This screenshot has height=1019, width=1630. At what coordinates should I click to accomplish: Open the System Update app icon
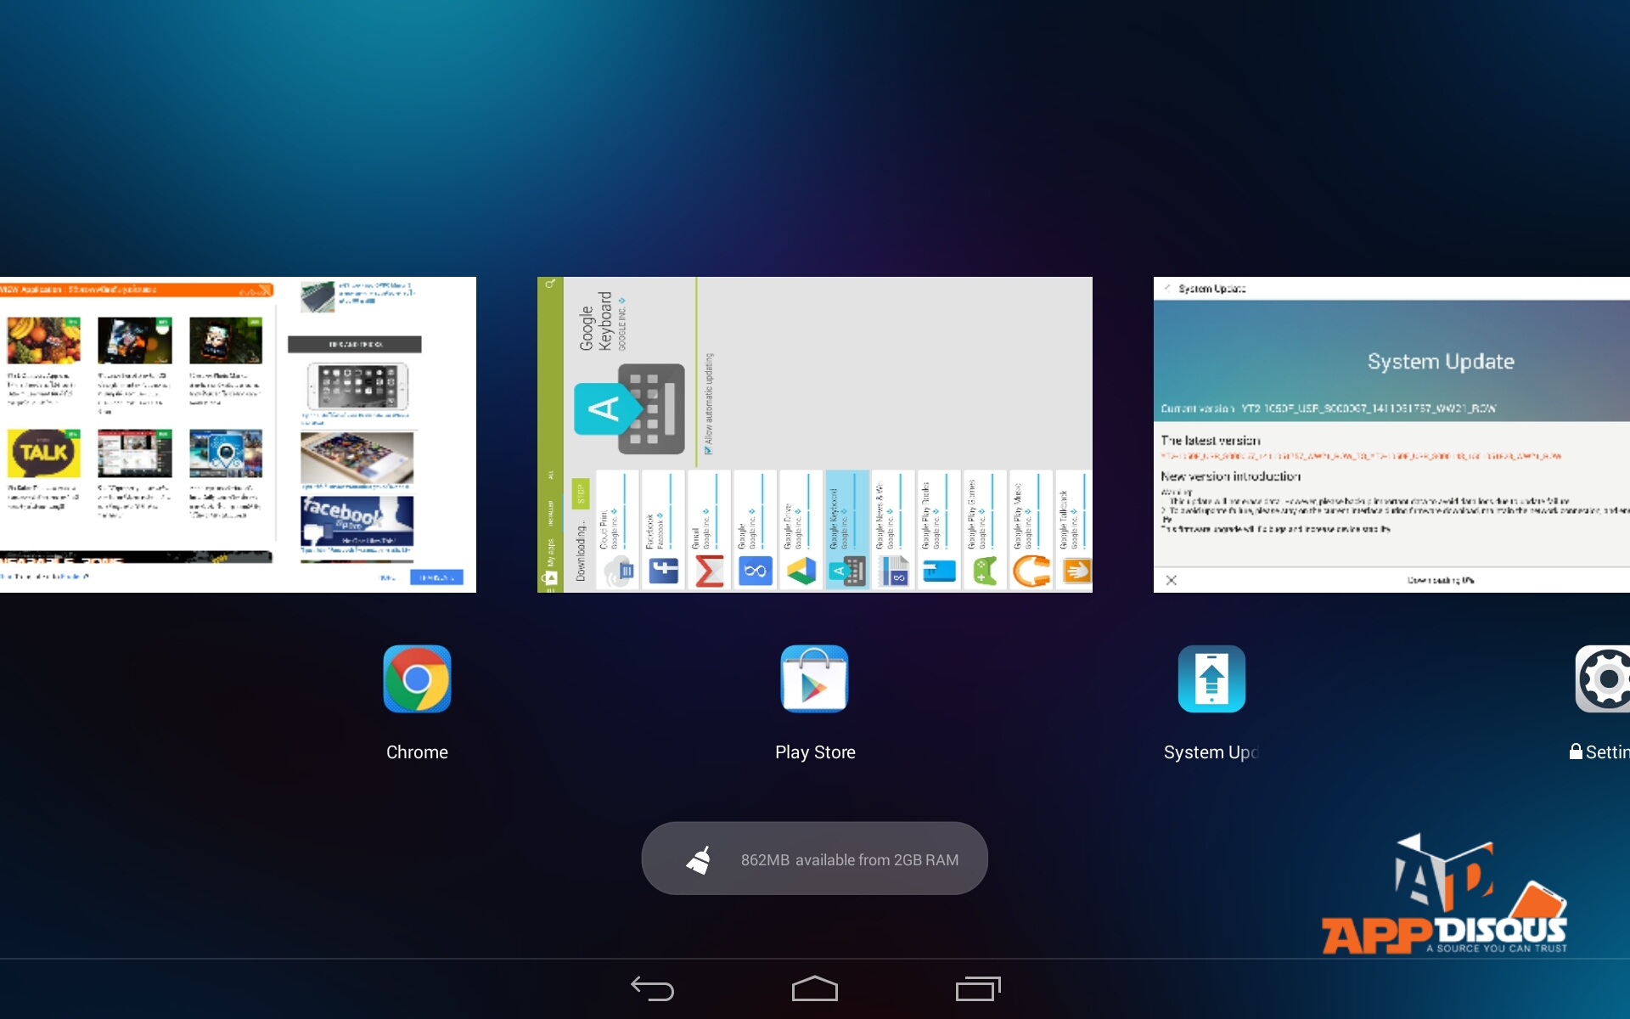tap(1211, 679)
